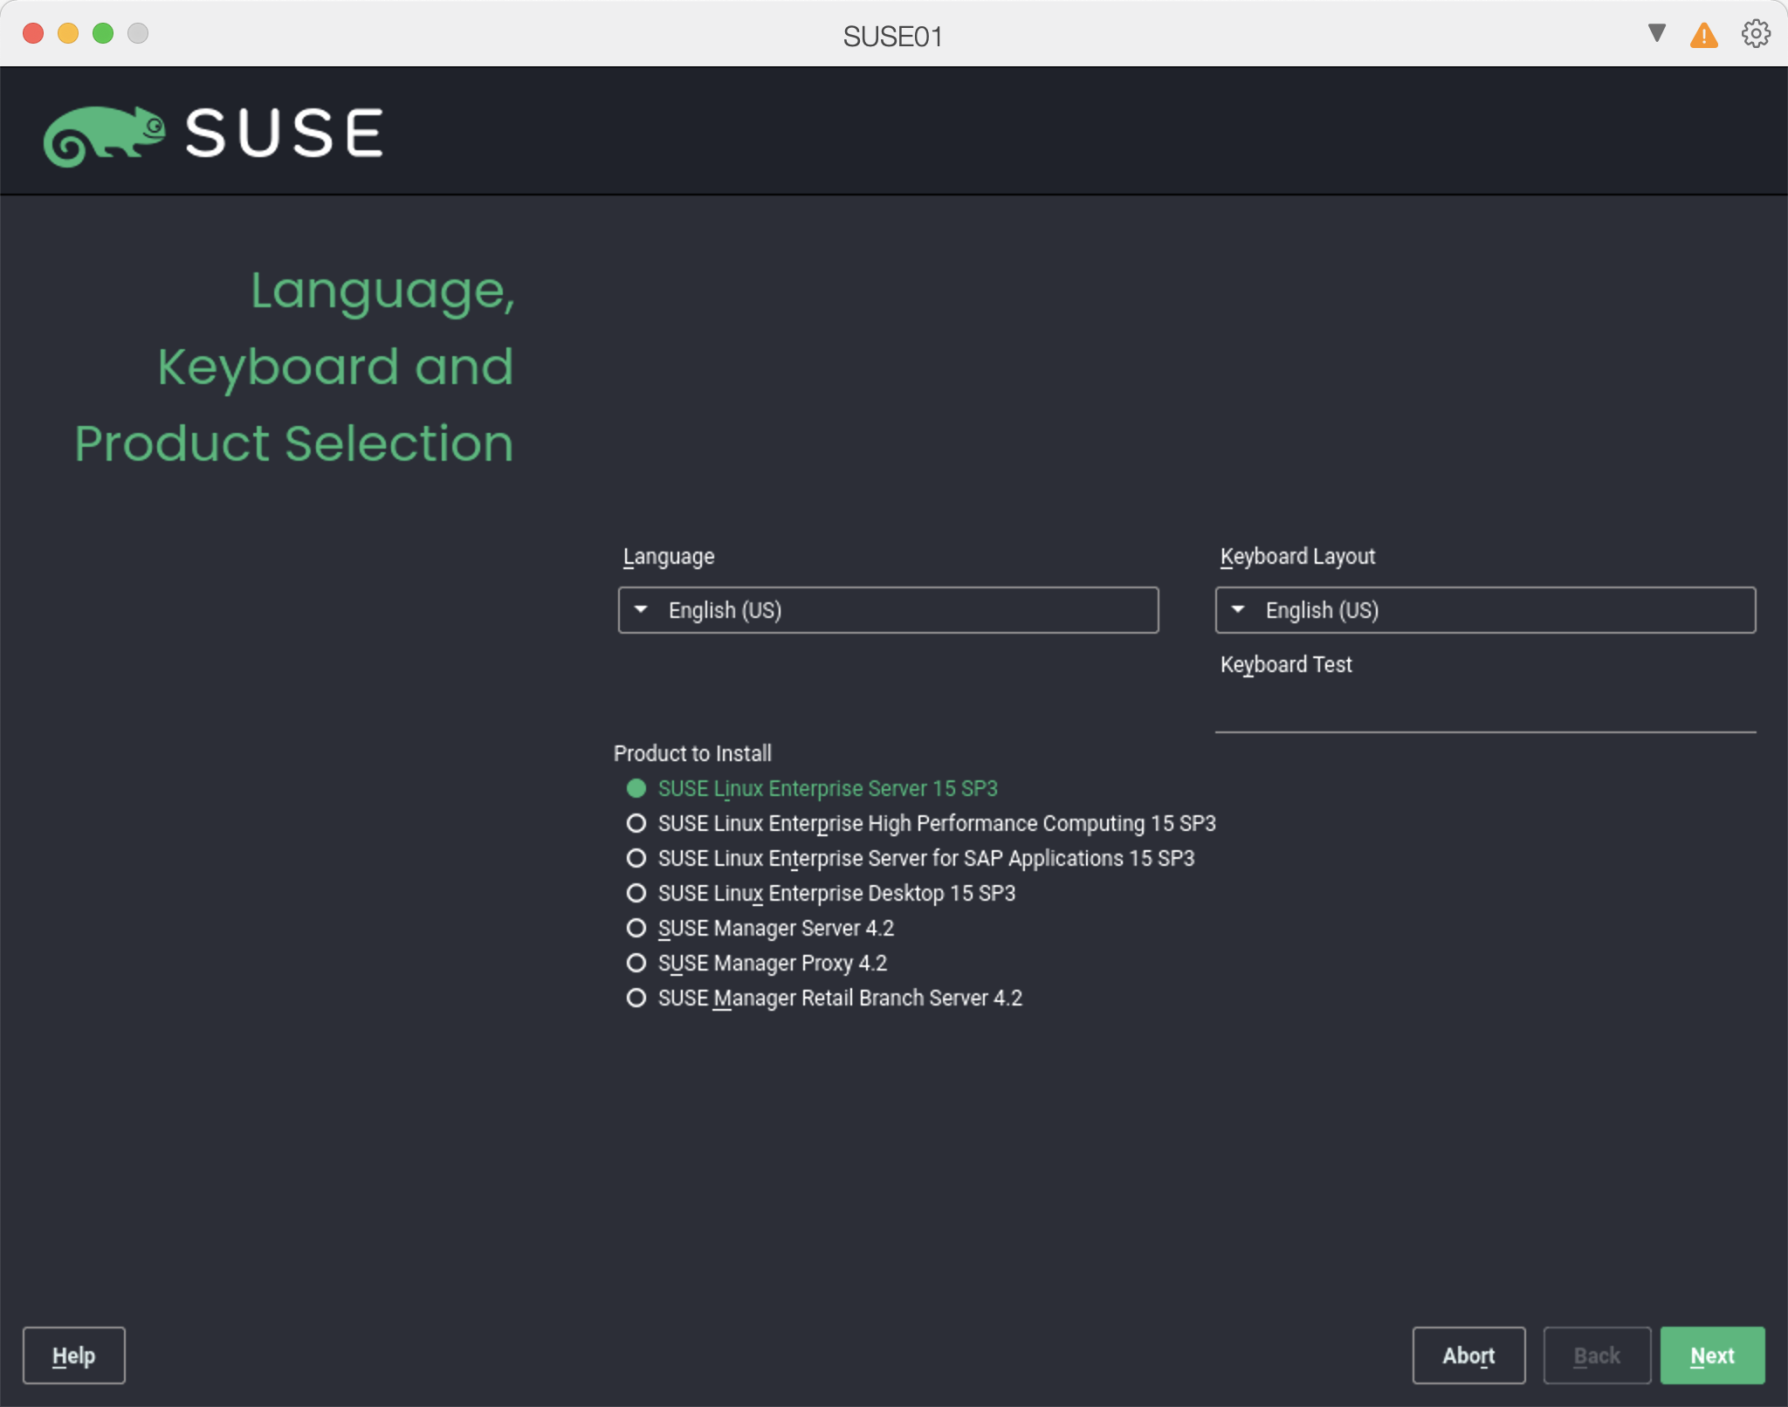Open the settings gear in title bar
Screen dimensions: 1788x1407
pyautogui.click(x=1755, y=34)
